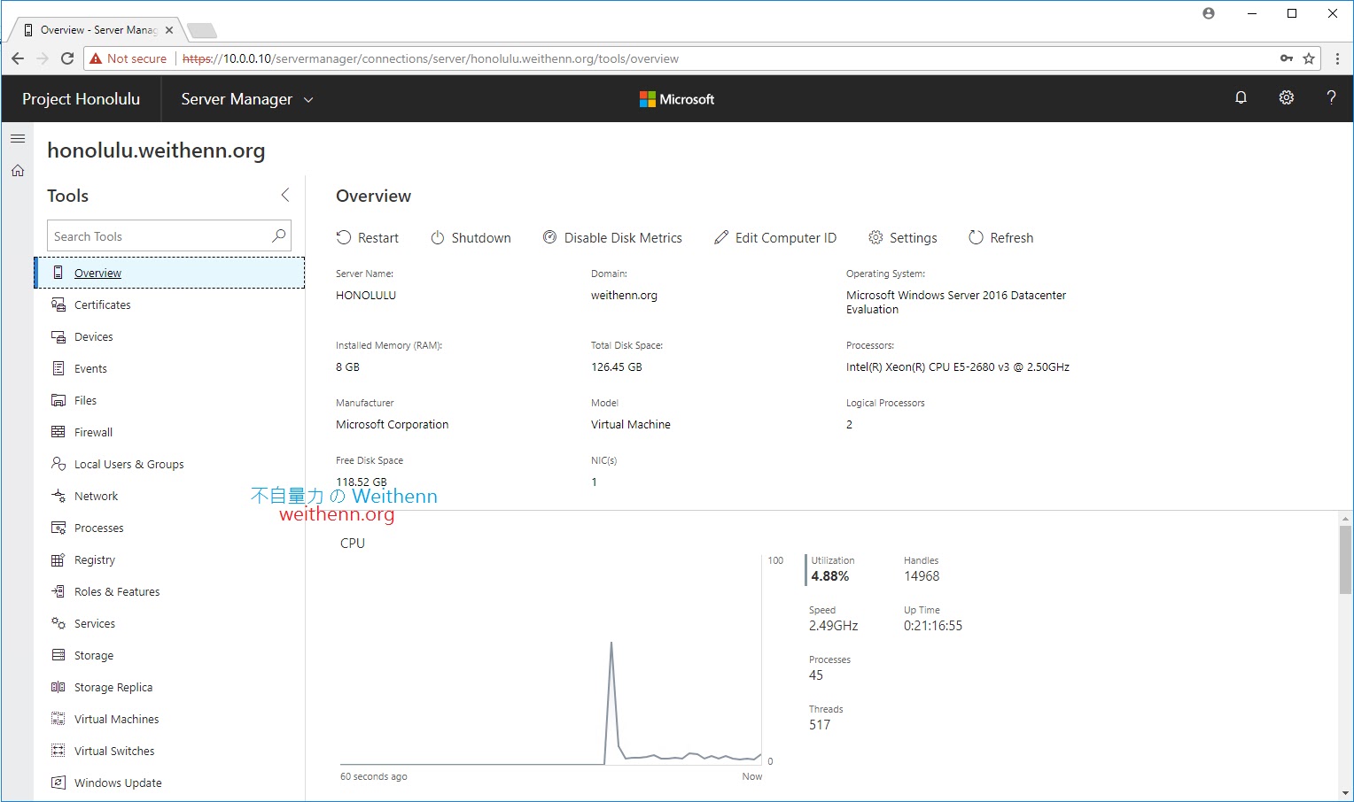This screenshot has width=1354, height=802.
Task: Refresh the overview
Action: click(x=1001, y=237)
